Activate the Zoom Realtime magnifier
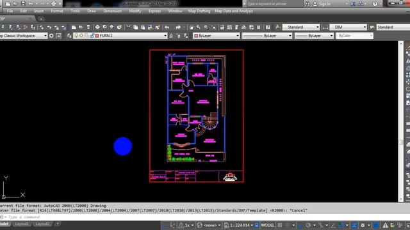 click(x=199, y=27)
